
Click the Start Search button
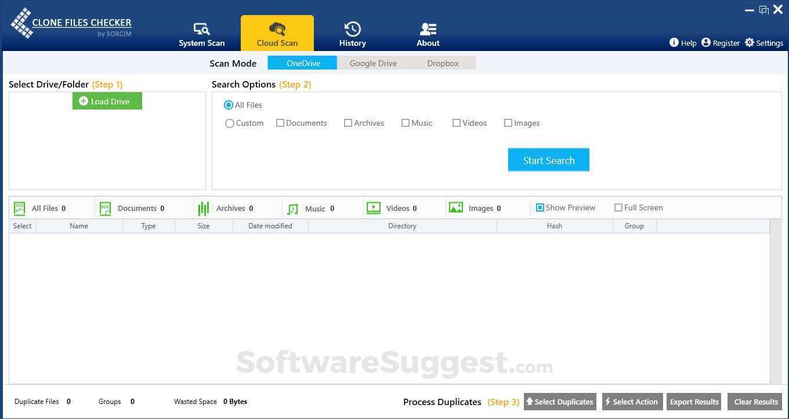pos(548,160)
